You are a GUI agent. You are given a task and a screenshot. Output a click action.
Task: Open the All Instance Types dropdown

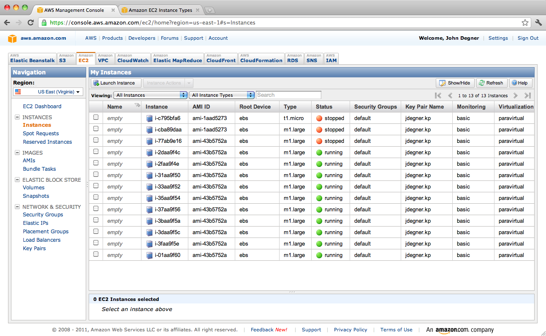coord(222,95)
